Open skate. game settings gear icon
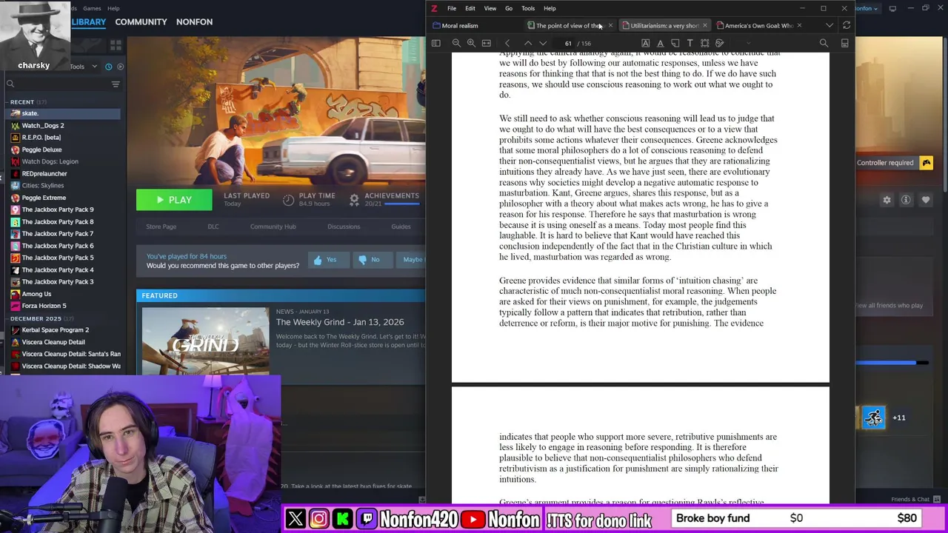Screen dimensions: 948x533 [887, 200]
